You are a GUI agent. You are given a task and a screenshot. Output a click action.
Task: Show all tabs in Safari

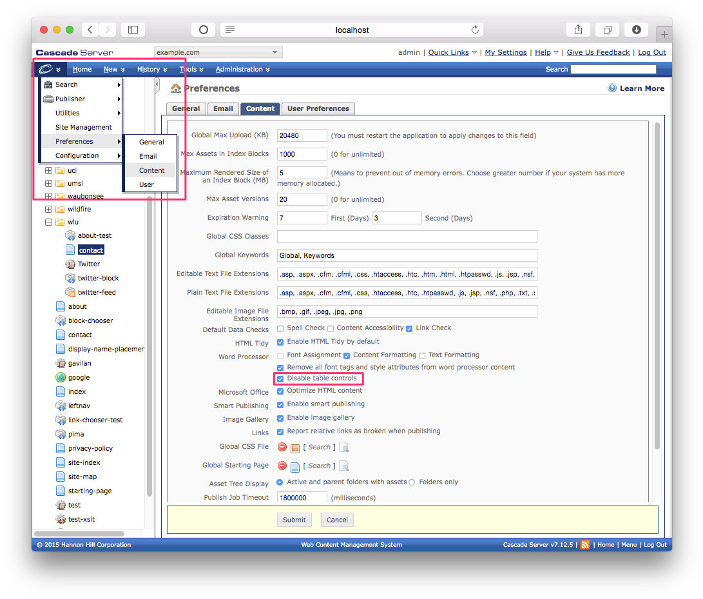click(x=608, y=30)
